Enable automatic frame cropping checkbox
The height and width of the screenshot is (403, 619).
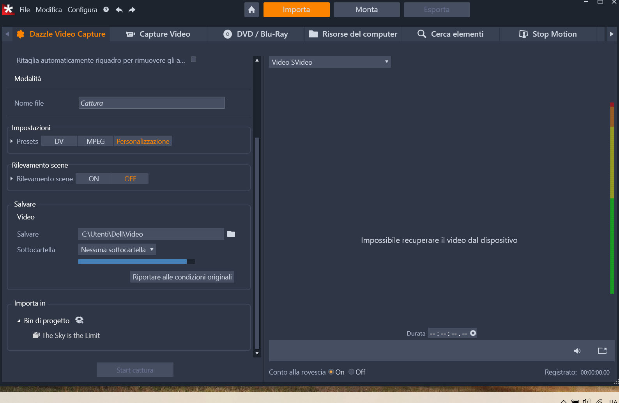(193, 60)
